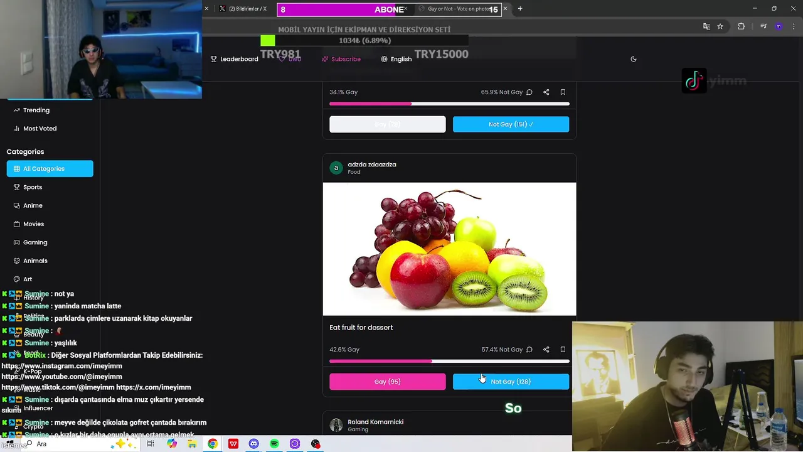
Task: Vote Gay (95) on fruit post
Action: pos(388,382)
